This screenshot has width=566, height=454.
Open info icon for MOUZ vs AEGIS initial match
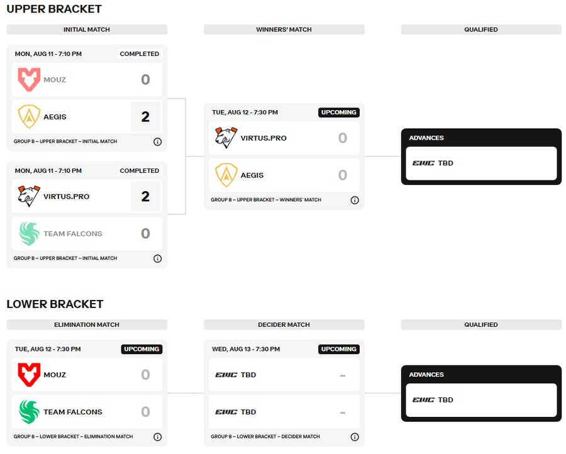tap(157, 142)
